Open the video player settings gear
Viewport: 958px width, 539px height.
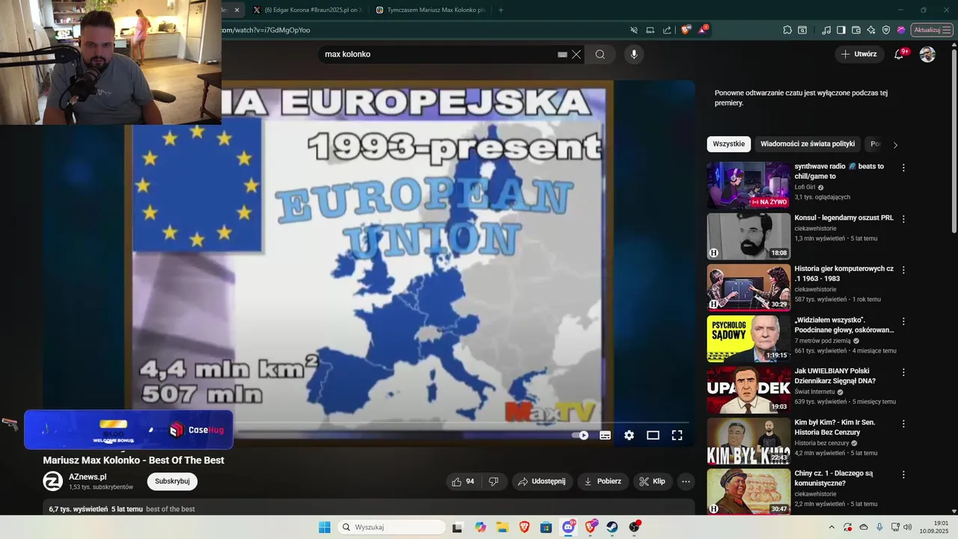pos(629,435)
